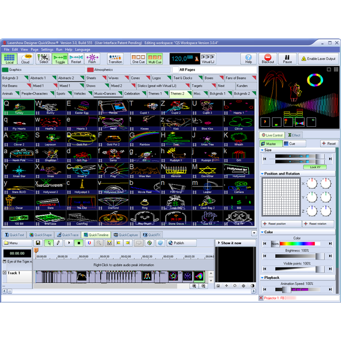Open the Settings menu
The image size is (341, 341).
coord(47,50)
